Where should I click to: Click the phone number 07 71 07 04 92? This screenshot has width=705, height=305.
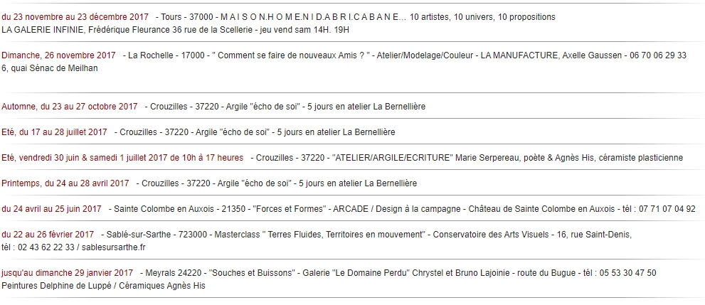[x=667, y=209]
